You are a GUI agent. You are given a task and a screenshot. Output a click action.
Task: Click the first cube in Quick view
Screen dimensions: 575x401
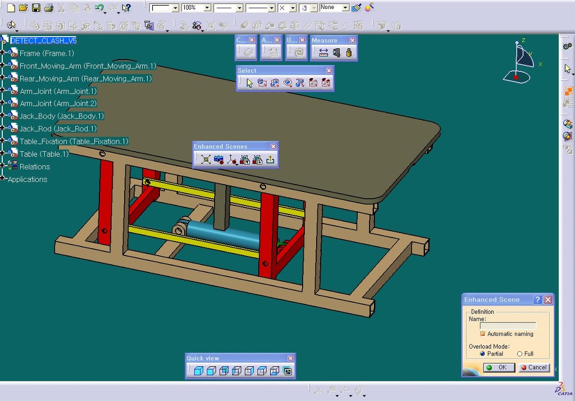[x=198, y=371]
